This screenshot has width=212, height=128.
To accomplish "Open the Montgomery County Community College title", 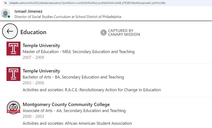I will click(x=66, y=104).
